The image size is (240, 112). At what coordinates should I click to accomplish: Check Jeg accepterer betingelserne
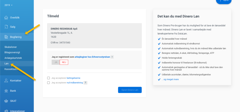pyautogui.click(x=49, y=78)
